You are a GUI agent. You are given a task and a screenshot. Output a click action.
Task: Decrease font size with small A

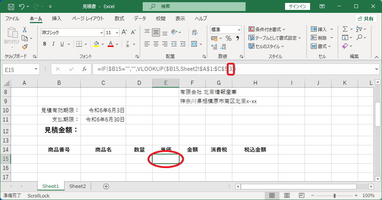tap(133, 32)
